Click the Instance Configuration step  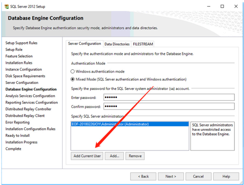[24, 69]
